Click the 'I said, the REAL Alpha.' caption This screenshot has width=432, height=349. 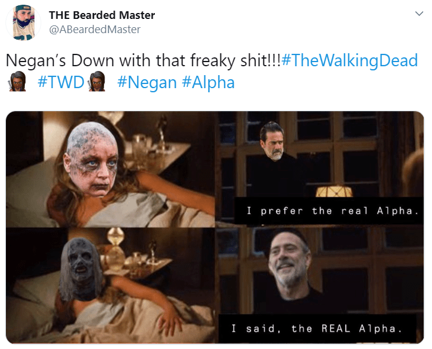tap(317, 328)
